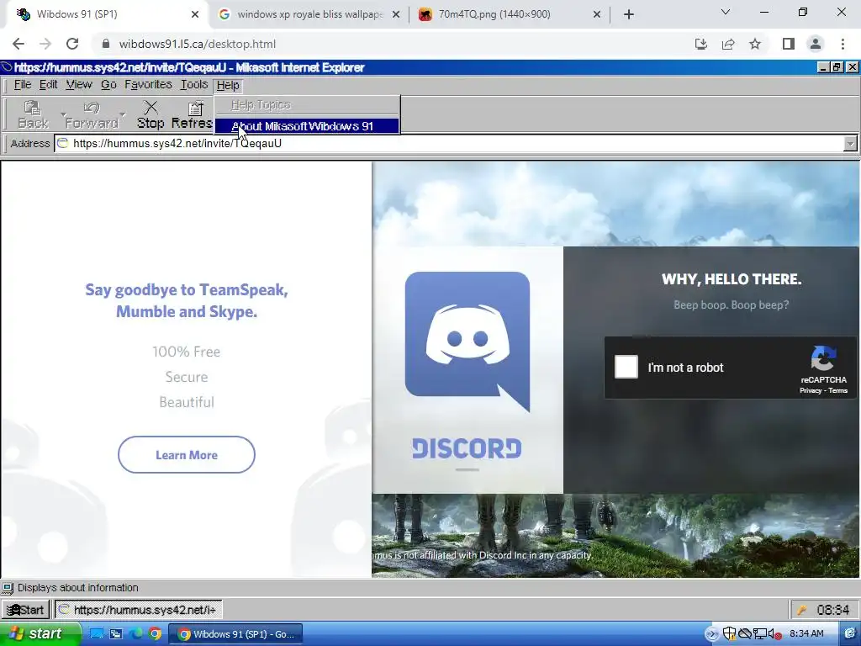Select the Help Topics menu entry

point(307,104)
